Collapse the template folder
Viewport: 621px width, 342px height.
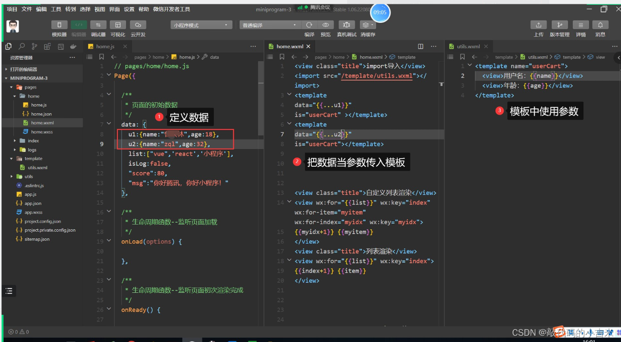(42, 158)
